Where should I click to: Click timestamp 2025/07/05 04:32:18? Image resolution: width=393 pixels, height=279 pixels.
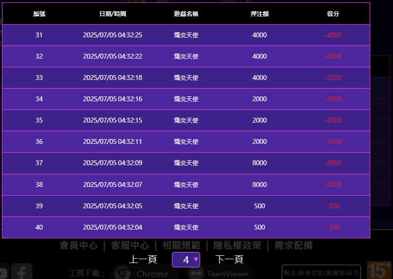point(112,77)
